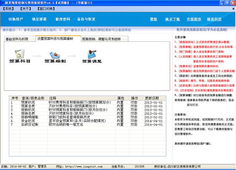Open the 预算调整 budget adjustment gavel icon
The image size is (236, 170).
click(x=92, y=54)
